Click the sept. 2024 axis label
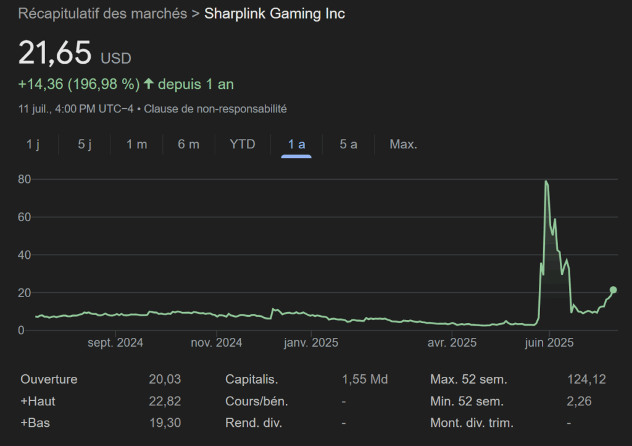 pos(115,343)
